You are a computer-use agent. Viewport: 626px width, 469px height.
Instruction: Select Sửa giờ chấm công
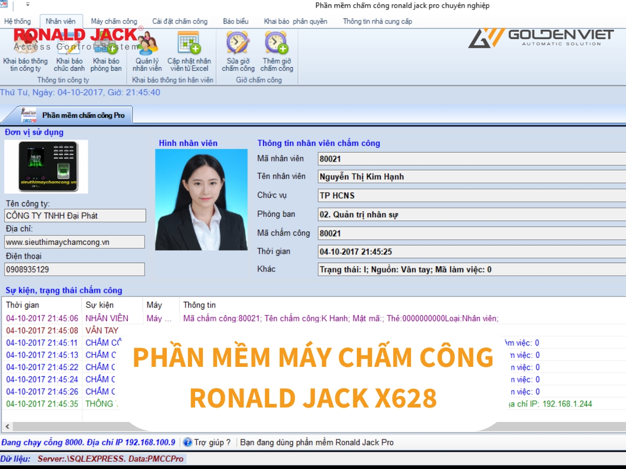237,55
